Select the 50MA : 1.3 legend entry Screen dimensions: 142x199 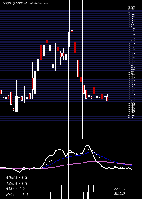(16, 178)
